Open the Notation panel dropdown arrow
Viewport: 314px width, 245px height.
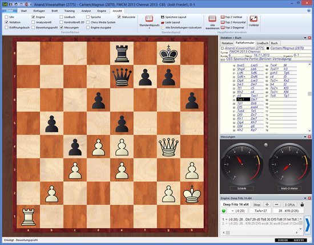tap(305, 38)
